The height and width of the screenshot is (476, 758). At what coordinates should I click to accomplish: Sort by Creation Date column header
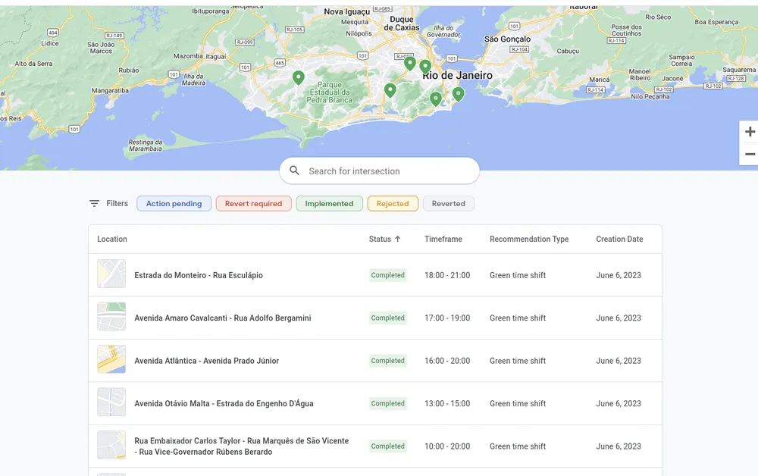point(619,240)
